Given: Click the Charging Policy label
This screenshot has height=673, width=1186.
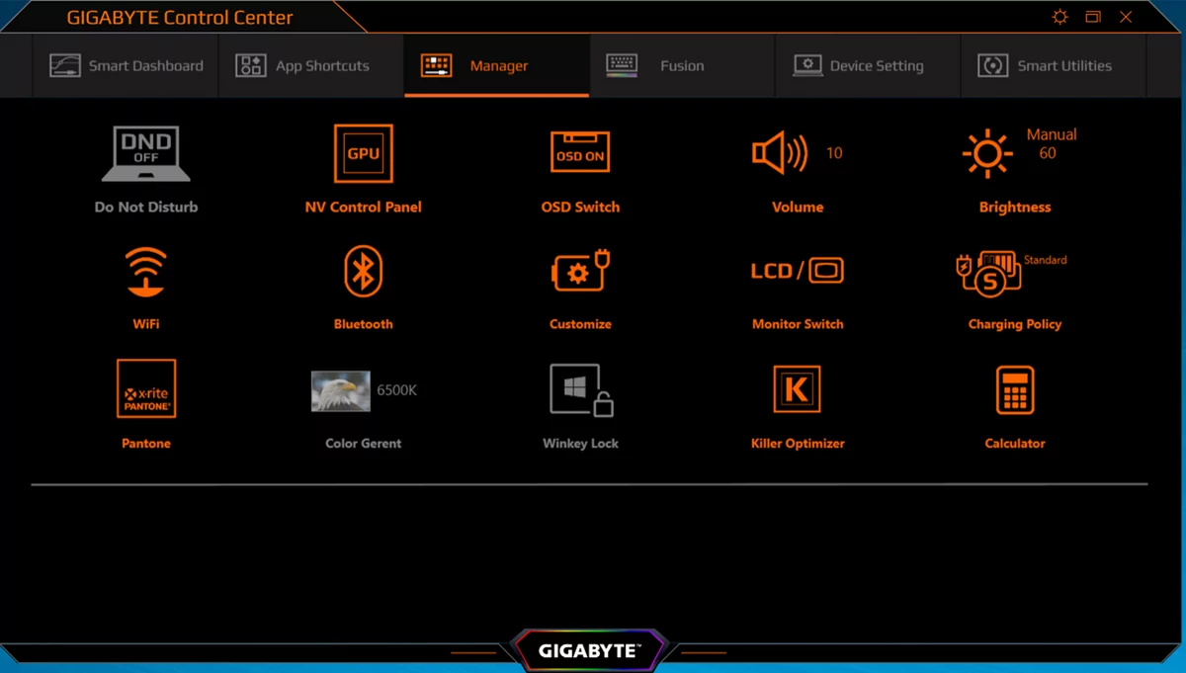Looking at the screenshot, I should (x=1015, y=324).
